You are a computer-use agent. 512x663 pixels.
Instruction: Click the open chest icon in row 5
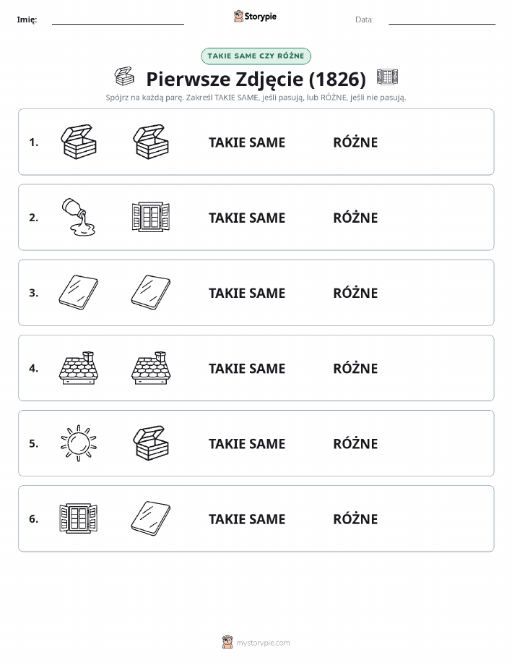click(151, 443)
